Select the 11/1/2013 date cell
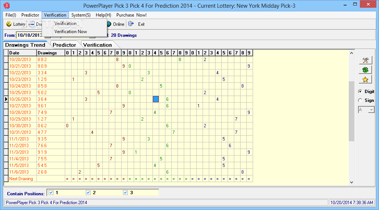Screen dimensions: 379x210 22,139
